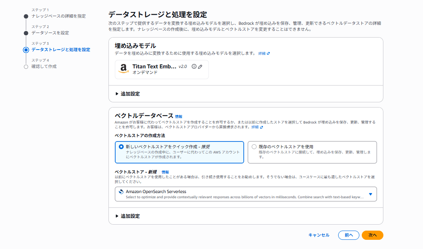Click the Amazon logo on the model card
Screen dimensions: 423x249
(x=124, y=69)
